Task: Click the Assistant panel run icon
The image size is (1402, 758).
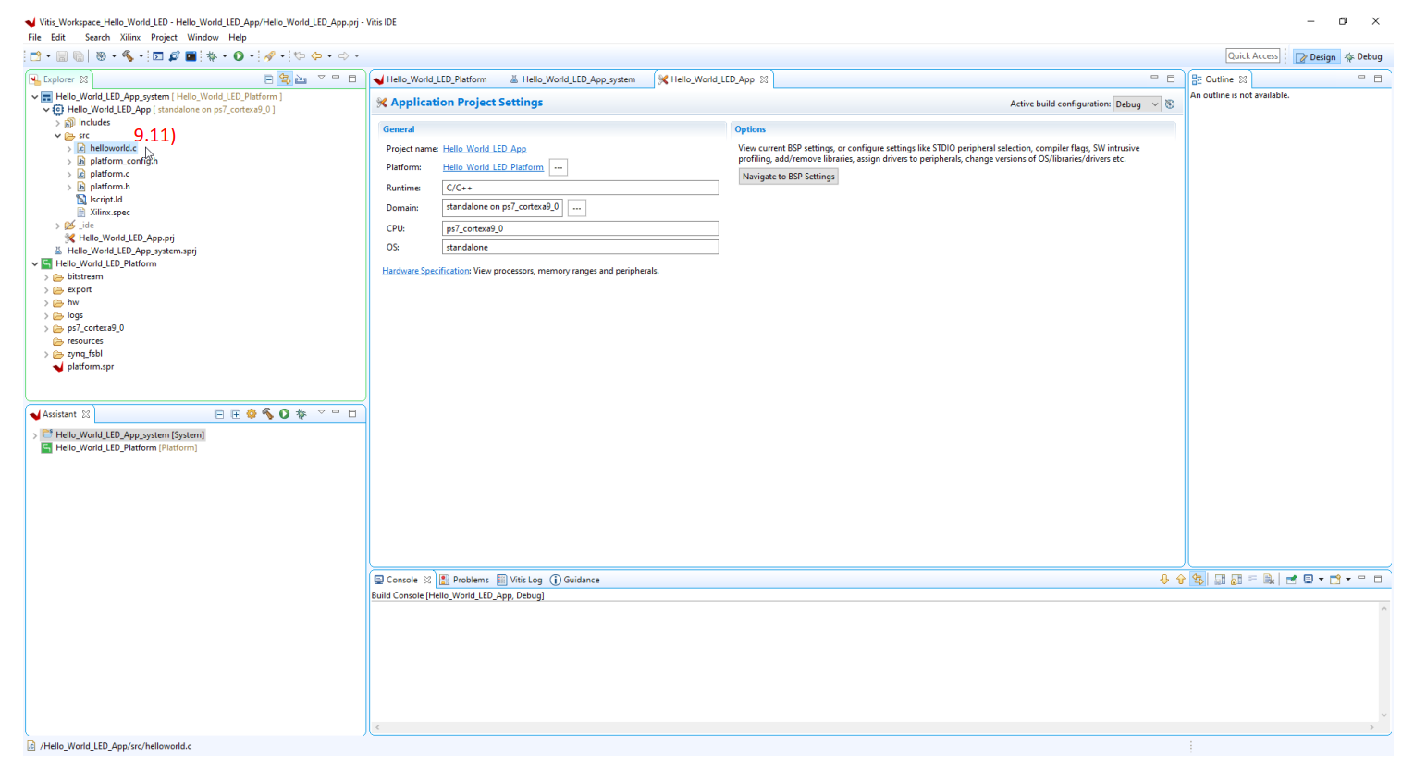Action: tap(285, 414)
